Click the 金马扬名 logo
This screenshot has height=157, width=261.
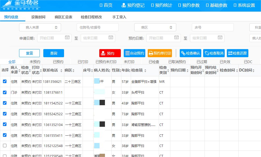tap(21, 5)
